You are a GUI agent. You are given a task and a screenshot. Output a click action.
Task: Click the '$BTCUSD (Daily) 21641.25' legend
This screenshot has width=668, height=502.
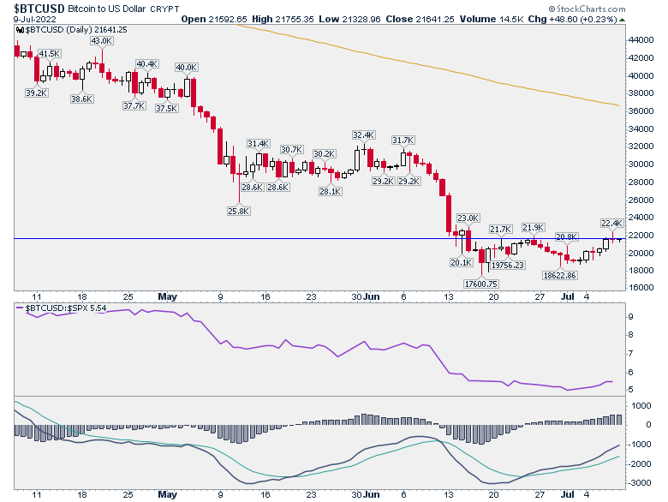click(76, 30)
